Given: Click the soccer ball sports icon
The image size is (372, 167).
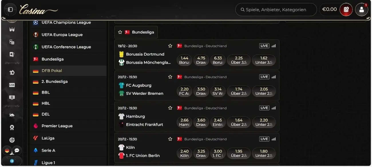Looking at the screenshot, I should click(x=12, y=73).
